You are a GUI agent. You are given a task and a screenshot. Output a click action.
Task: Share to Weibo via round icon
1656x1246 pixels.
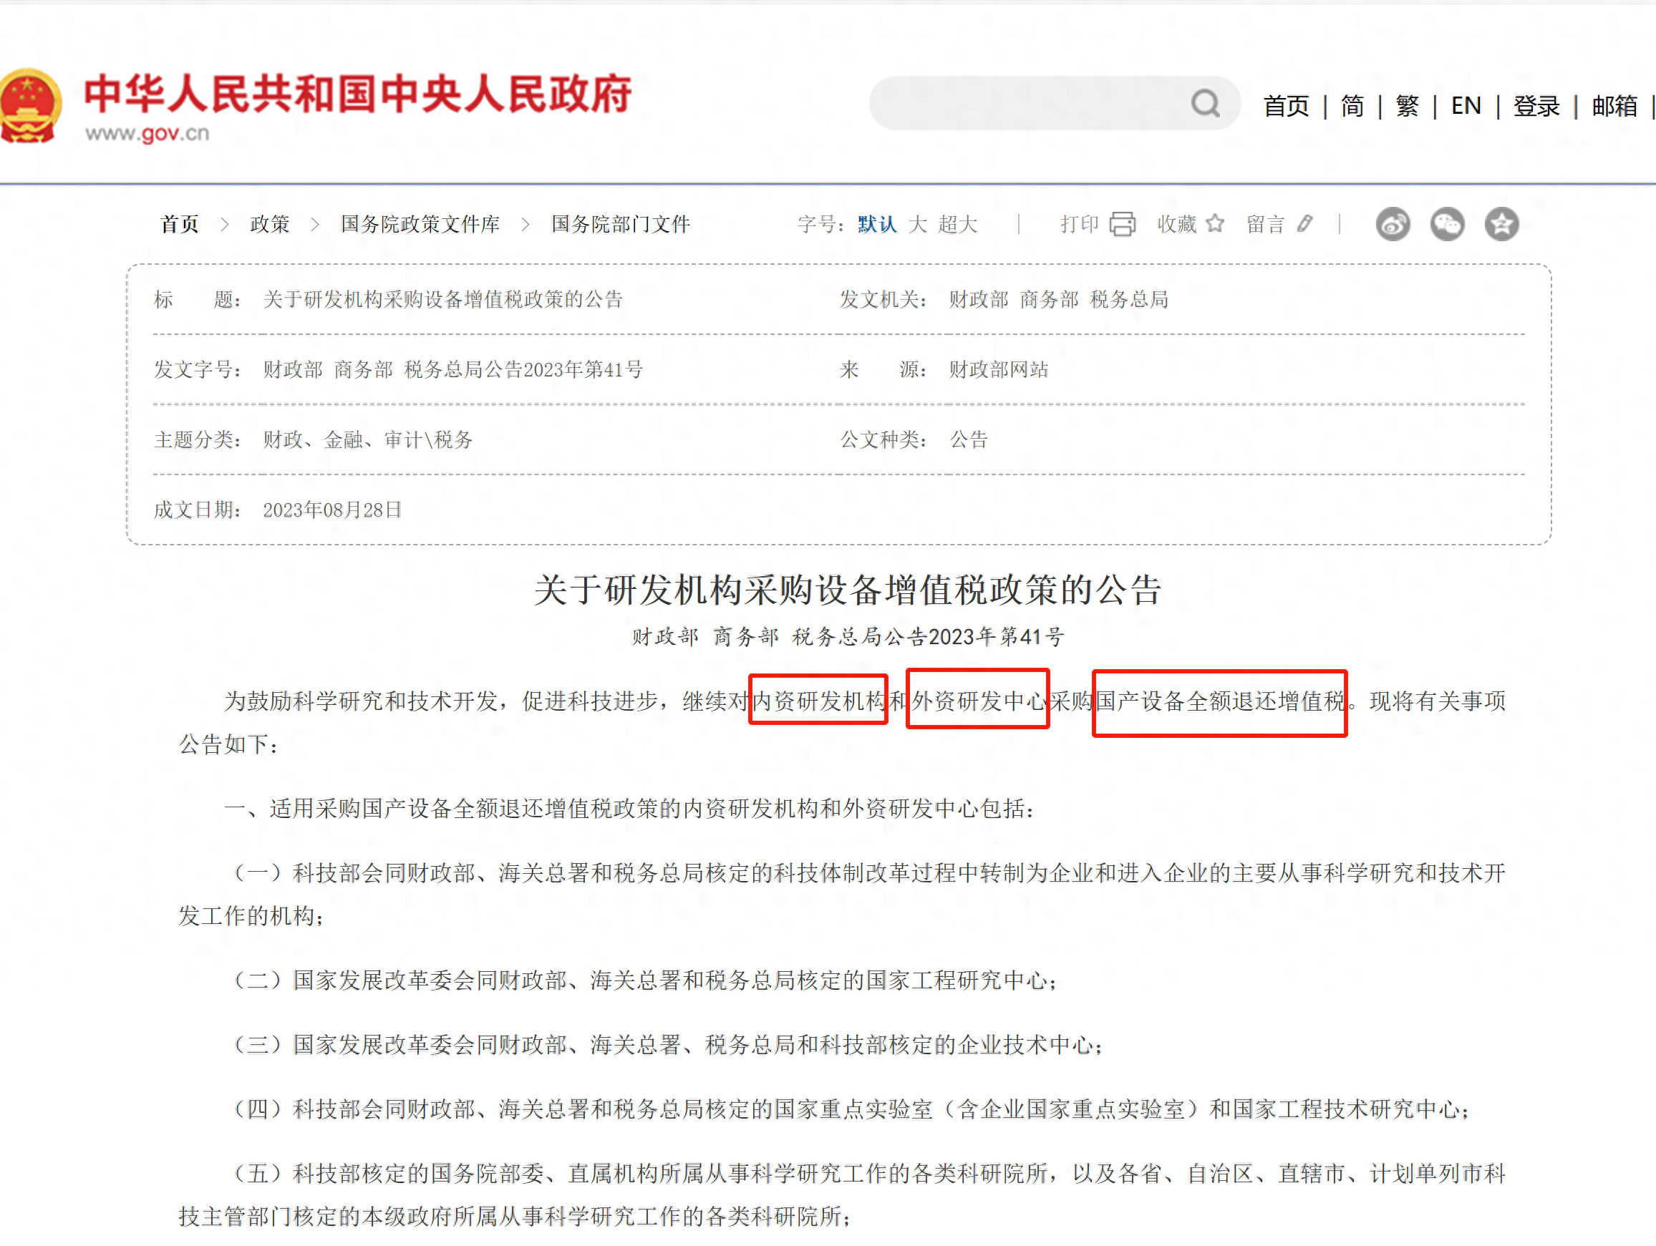click(x=1392, y=224)
